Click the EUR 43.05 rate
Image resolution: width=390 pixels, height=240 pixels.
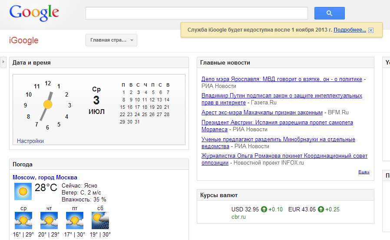[302, 210]
